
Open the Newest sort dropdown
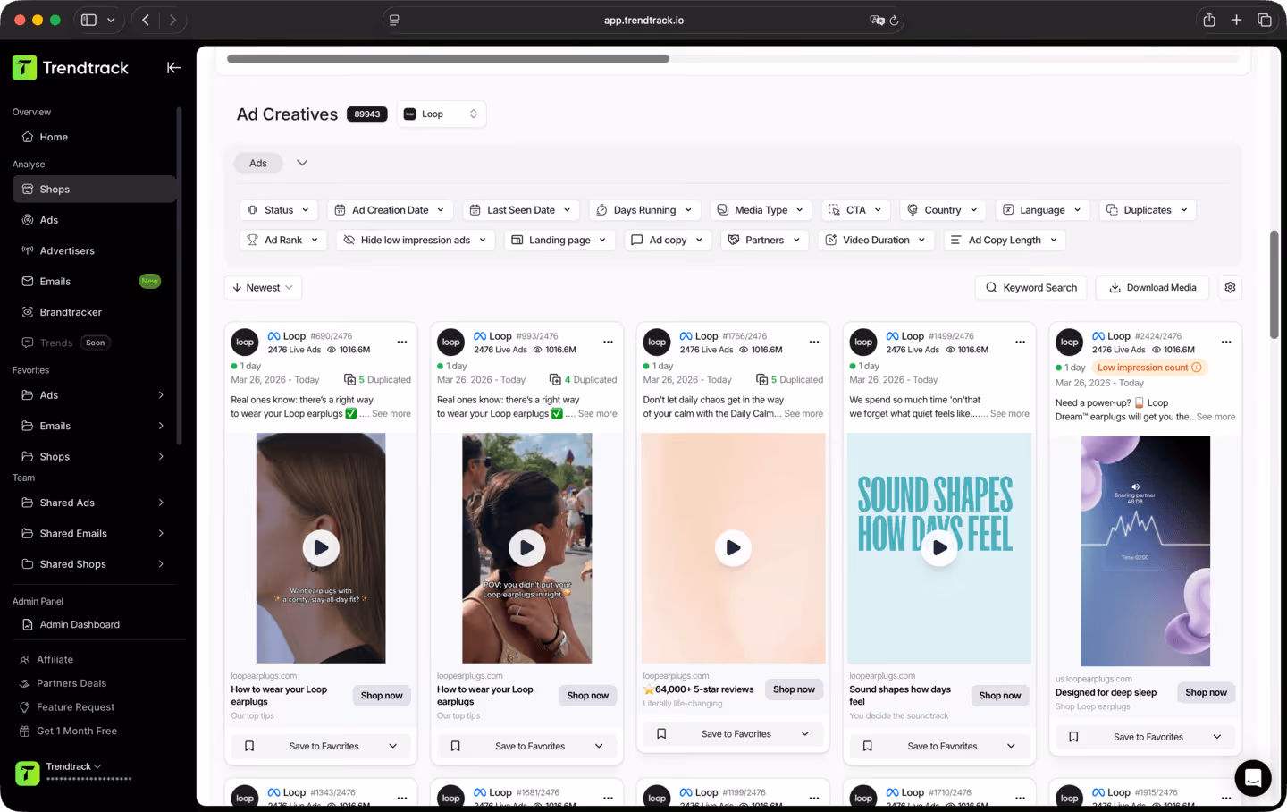(262, 287)
